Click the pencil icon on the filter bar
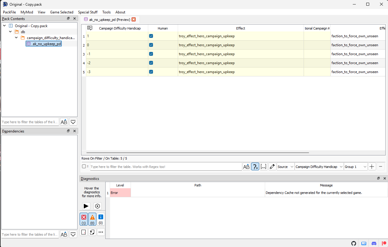This screenshot has height=247, width=388. [x=272, y=167]
